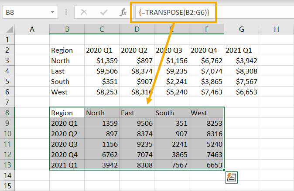This screenshot has width=294, height=191.
Task: Select row 2 header
Action: [7, 50]
